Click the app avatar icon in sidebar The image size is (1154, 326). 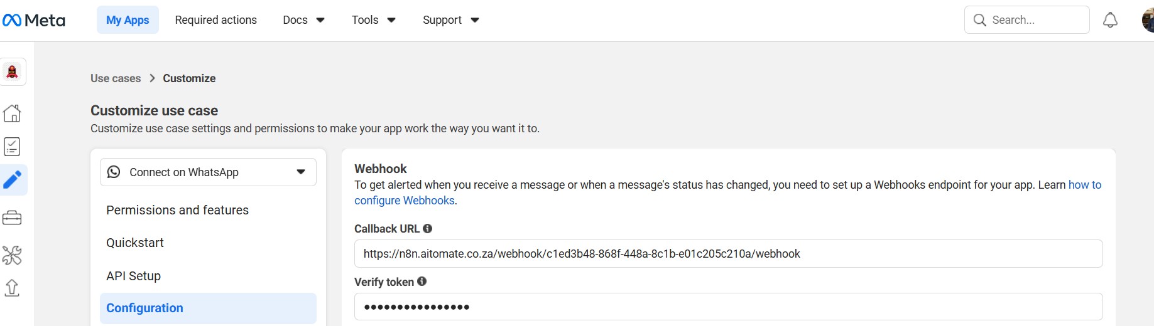point(13,72)
